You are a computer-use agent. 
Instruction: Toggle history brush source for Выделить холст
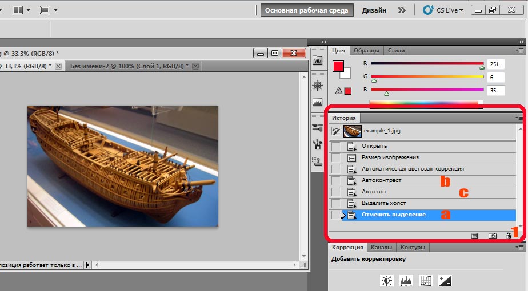[x=336, y=203]
